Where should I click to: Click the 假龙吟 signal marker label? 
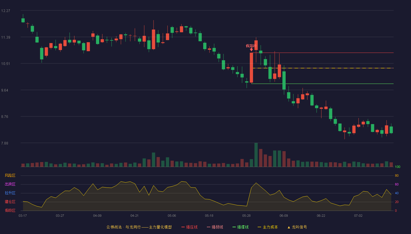(x=251, y=46)
